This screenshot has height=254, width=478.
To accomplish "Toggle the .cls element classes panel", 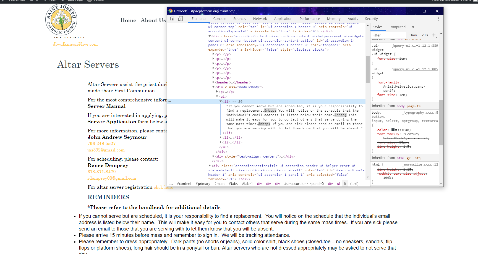I will point(424,35).
